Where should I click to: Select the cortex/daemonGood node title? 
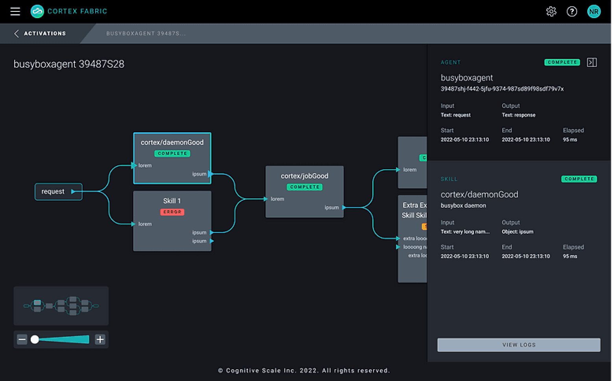pos(172,142)
